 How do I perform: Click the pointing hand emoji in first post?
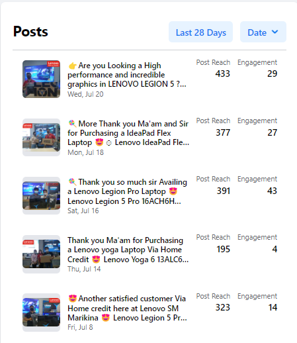72,66
